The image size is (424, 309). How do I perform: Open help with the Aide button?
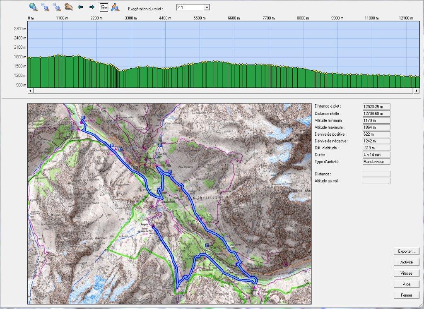406,284
